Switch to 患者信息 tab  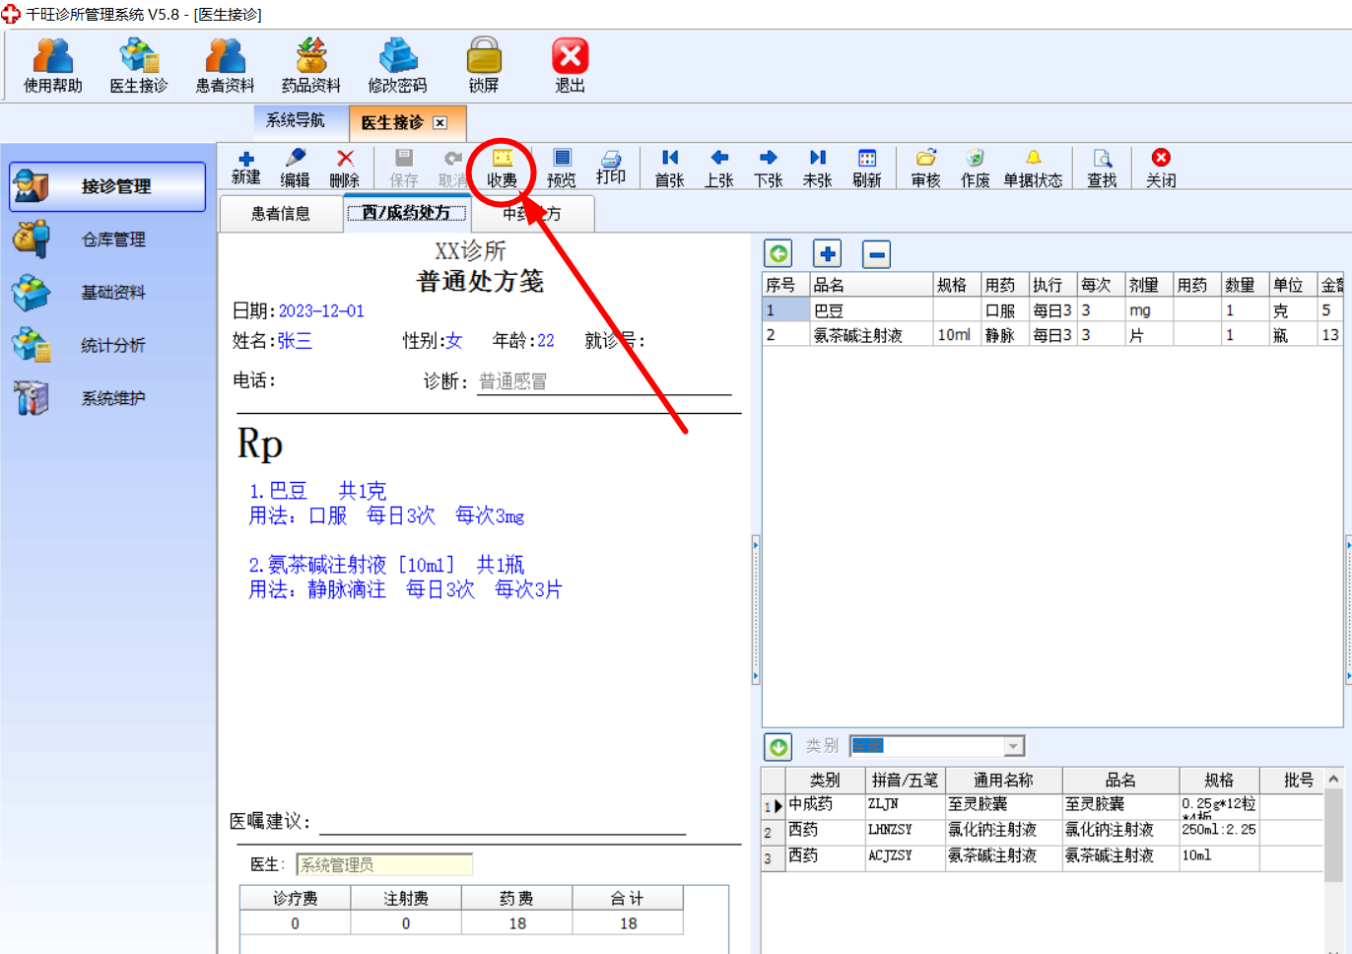(x=280, y=213)
